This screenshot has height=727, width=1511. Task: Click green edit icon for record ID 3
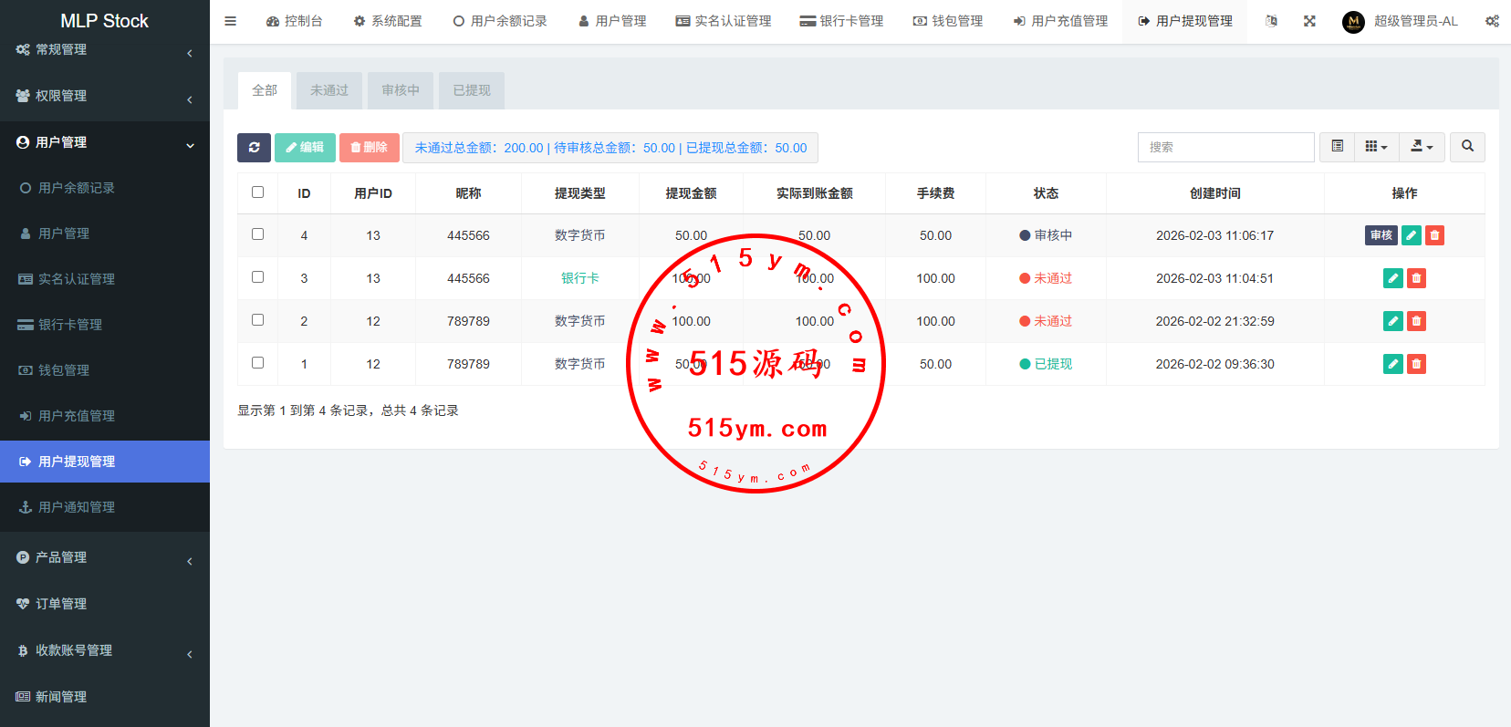[1392, 278]
